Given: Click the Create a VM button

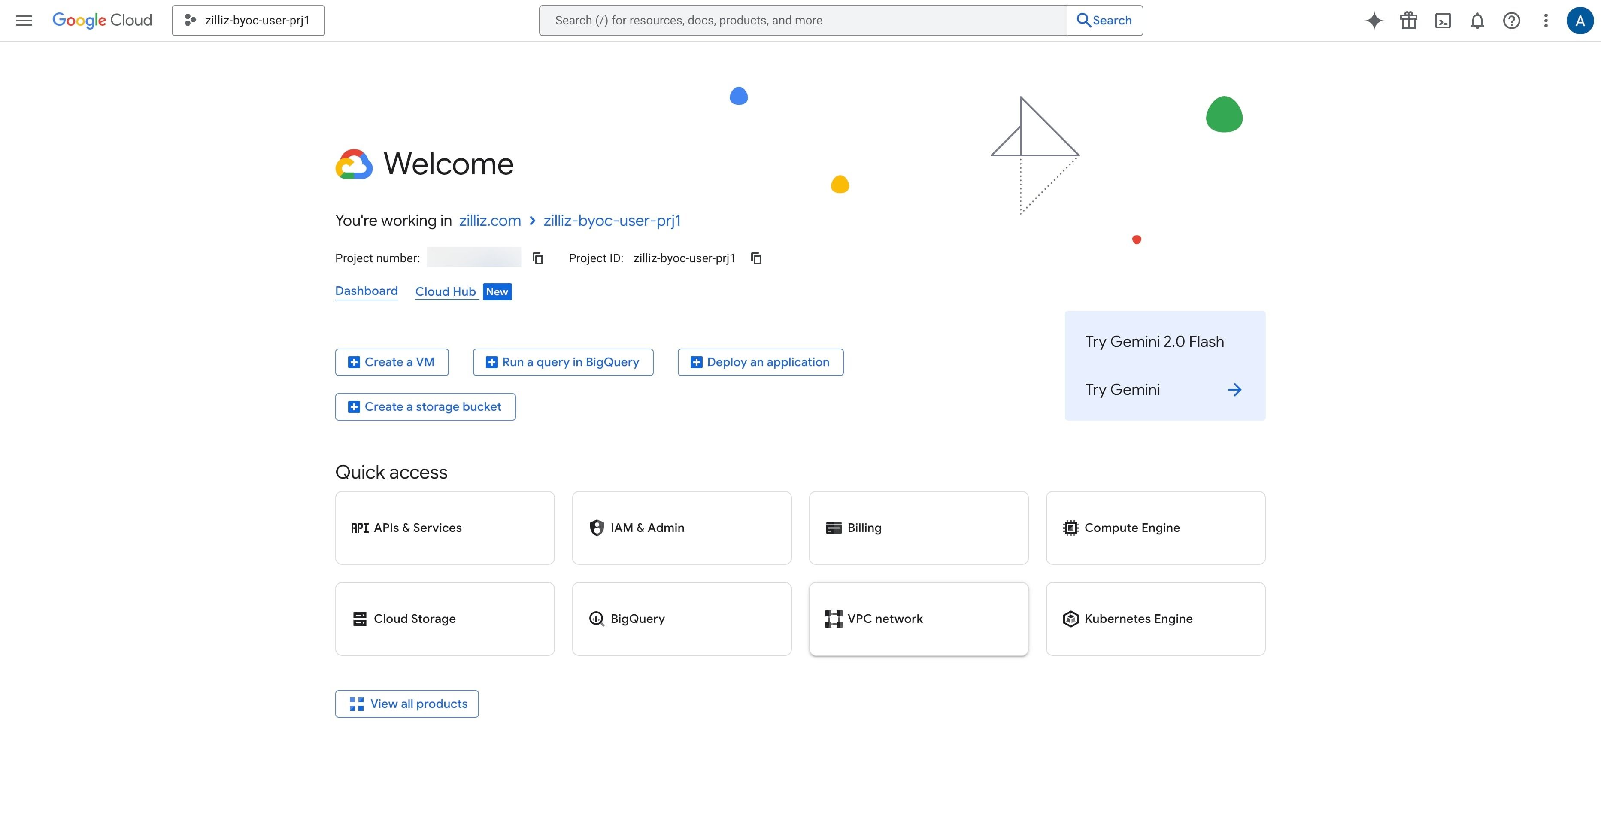Looking at the screenshot, I should (391, 362).
